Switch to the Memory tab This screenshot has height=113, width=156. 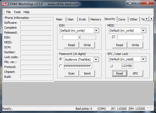(96, 19)
